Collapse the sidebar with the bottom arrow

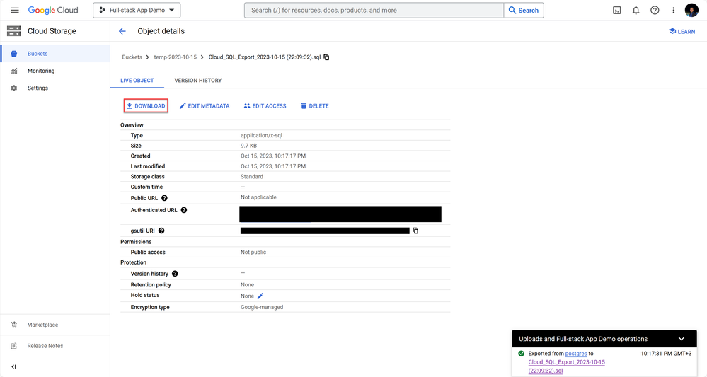pyautogui.click(x=13, y=366)
